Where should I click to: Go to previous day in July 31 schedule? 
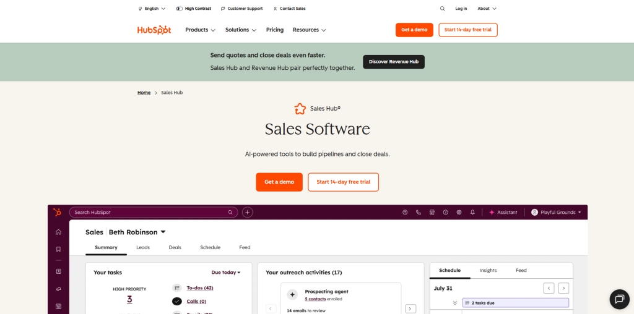(549, 288)
